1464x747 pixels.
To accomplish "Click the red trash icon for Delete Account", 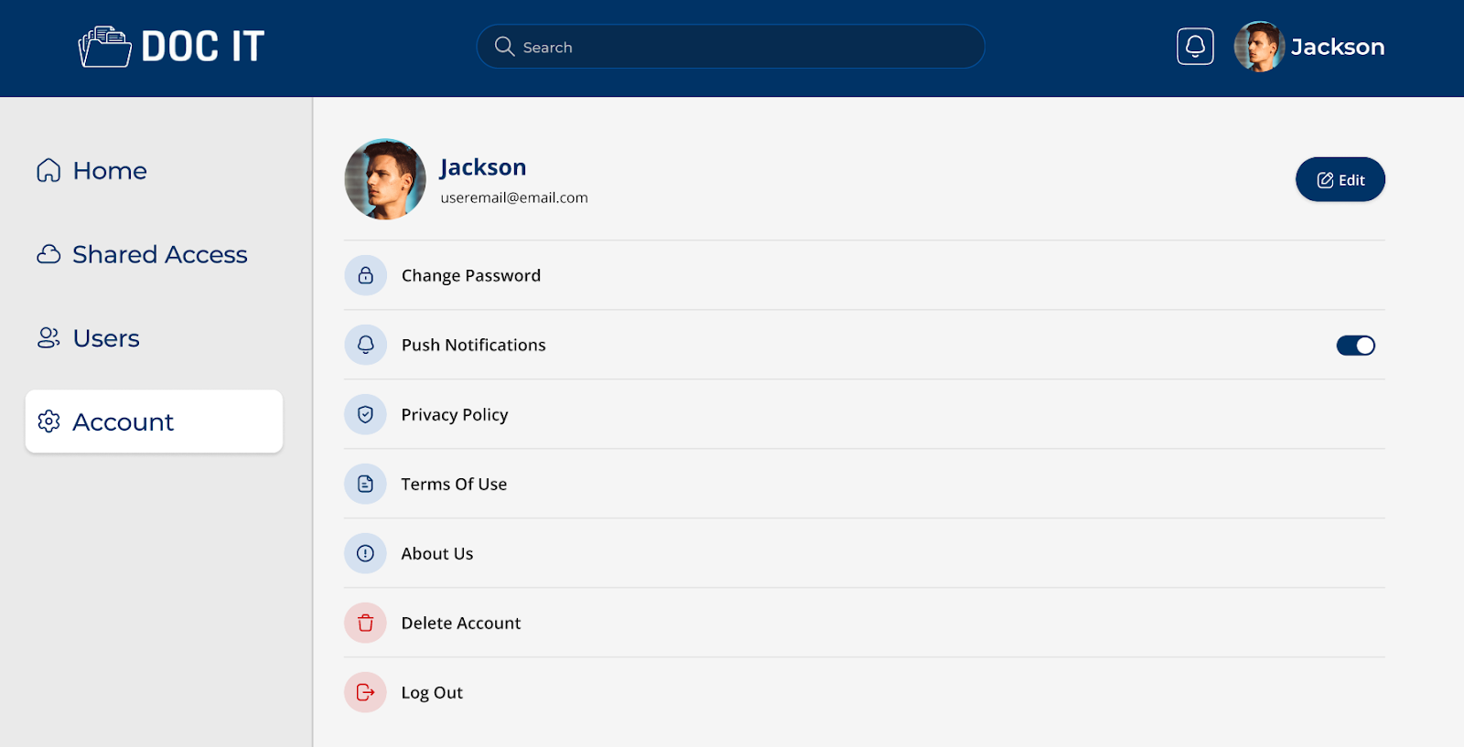I will pos(365,623).
